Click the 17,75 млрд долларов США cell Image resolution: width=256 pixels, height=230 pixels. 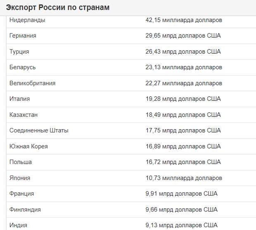183,130
